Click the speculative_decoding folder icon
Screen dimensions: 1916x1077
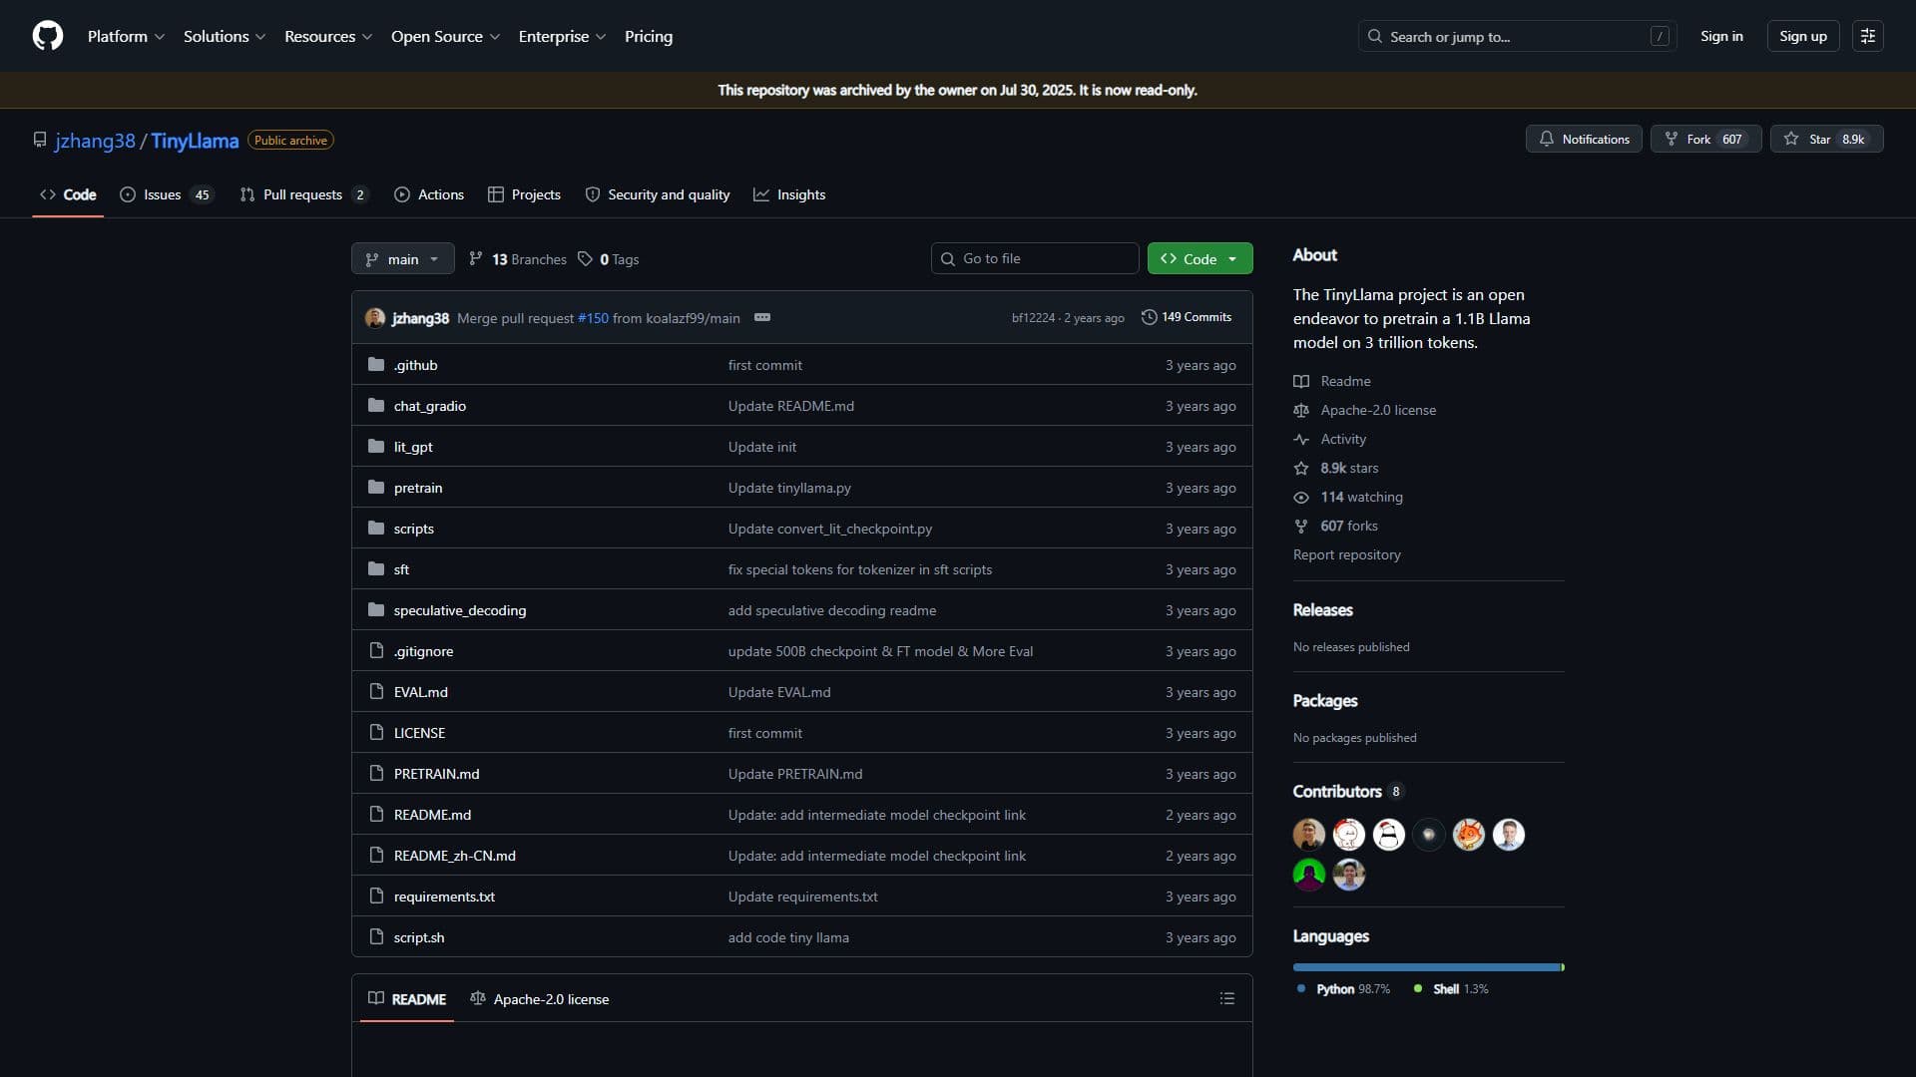point(376,609)
